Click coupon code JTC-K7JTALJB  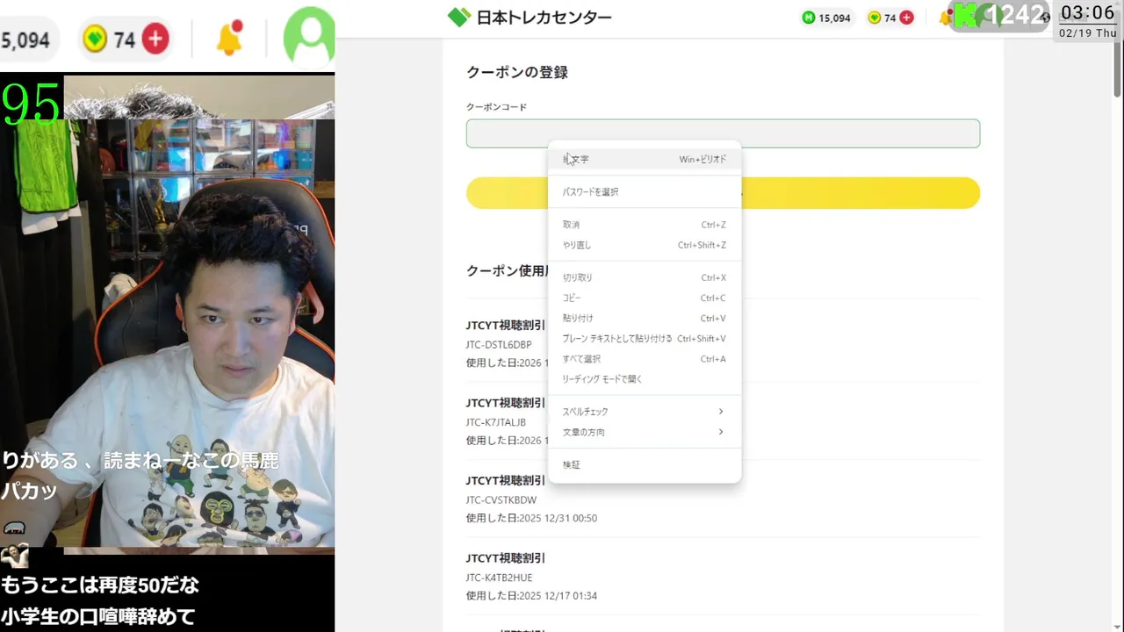pyautogui.click(x=496, y=422)
